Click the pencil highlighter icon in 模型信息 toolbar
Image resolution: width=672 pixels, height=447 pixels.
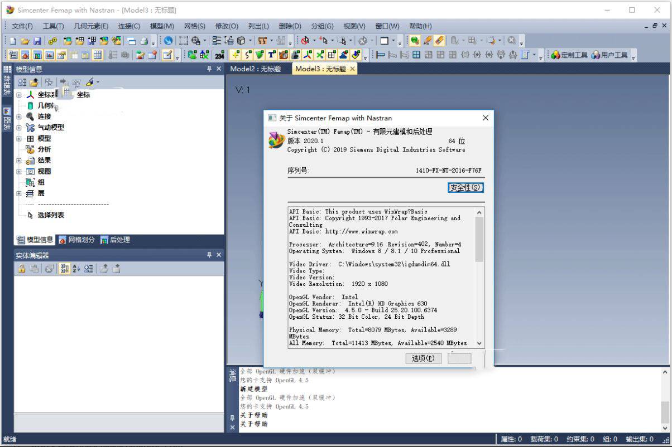click(89, 82)
